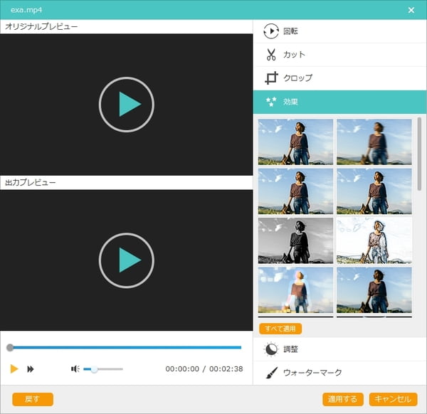Select the fourth-row right effect thumbnail
Viewport: 427px width, 414px height.
[x=374, y=290]
